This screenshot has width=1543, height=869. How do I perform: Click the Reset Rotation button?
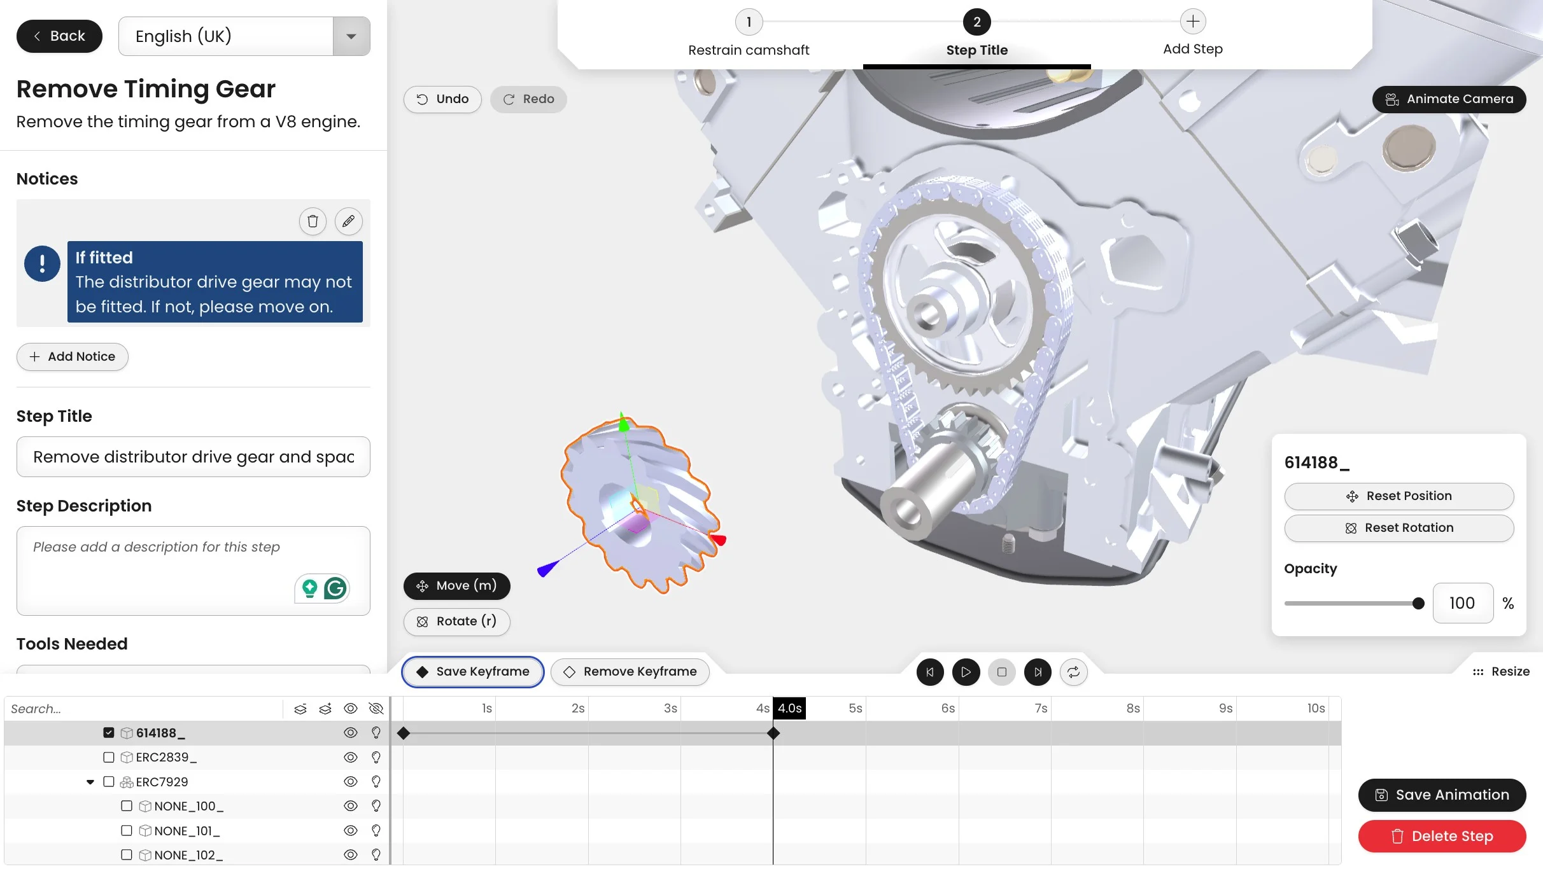pos(1399,528)
